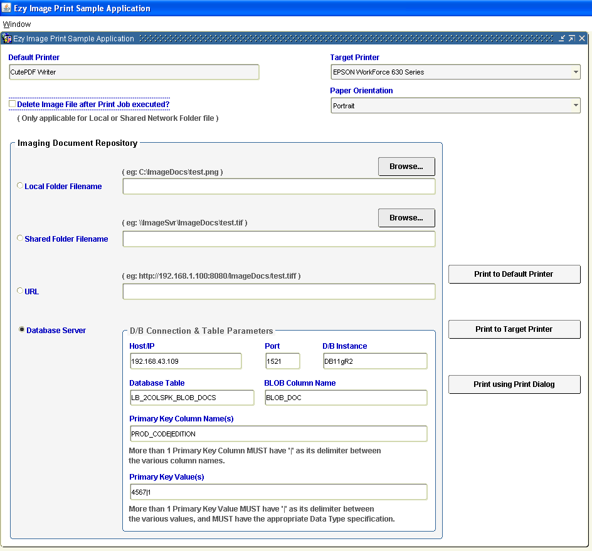This screenshot has height=551, width=592.
Task: Click Browse for Local Folder Filename
Action: (406, 167)
